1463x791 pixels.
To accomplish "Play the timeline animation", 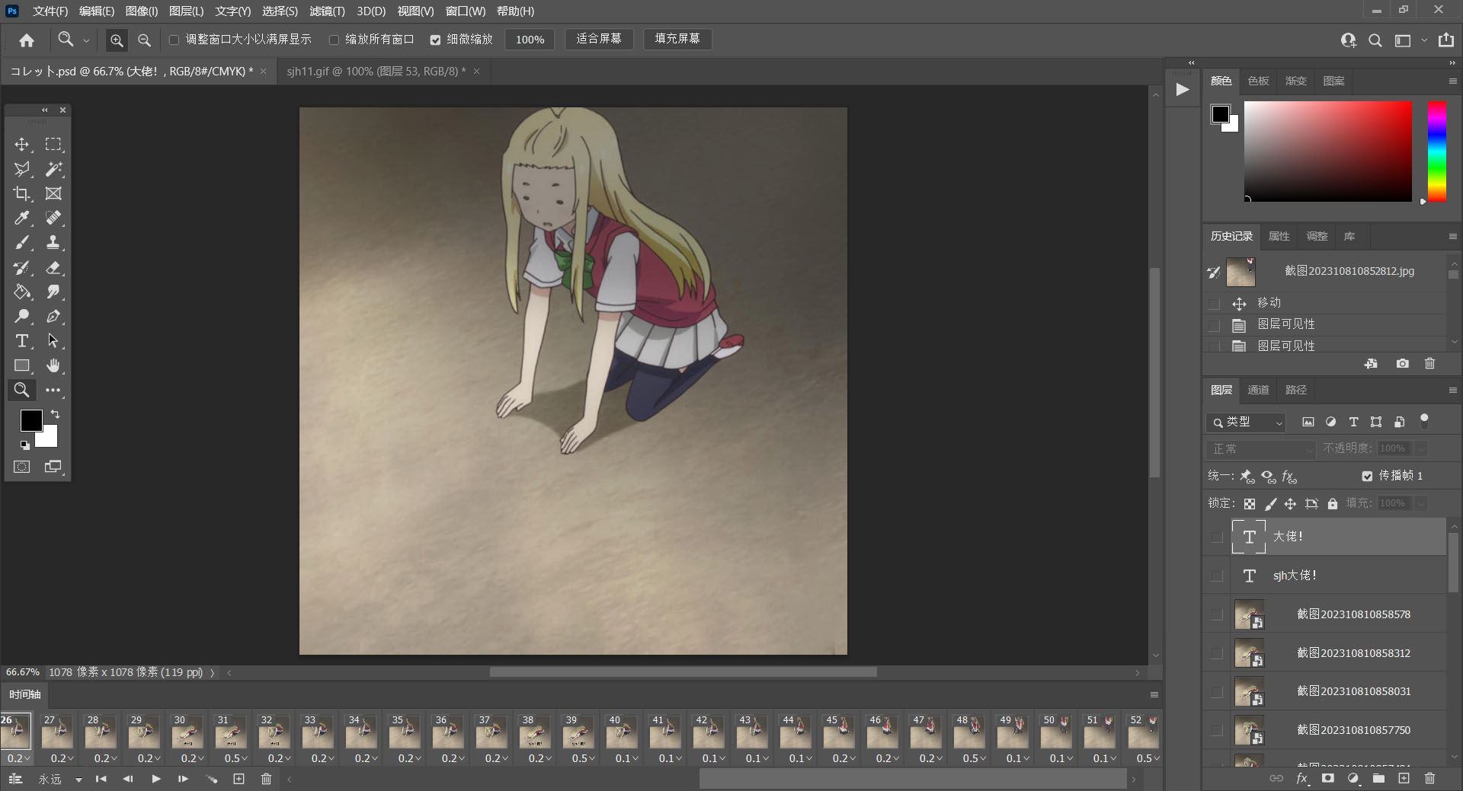I will click(x=156, y=779).
